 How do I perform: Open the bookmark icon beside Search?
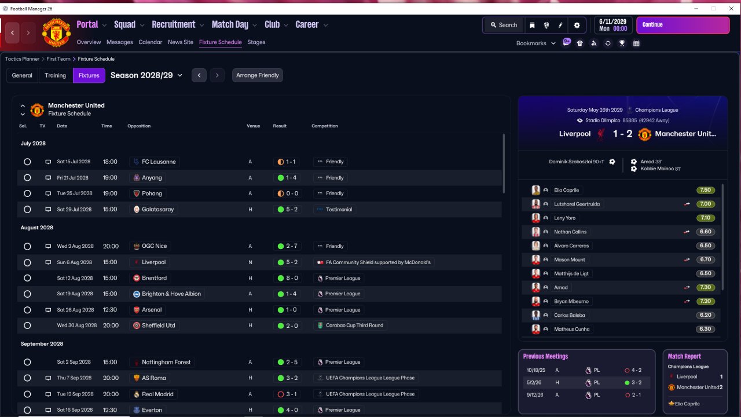tap(532, 25)
